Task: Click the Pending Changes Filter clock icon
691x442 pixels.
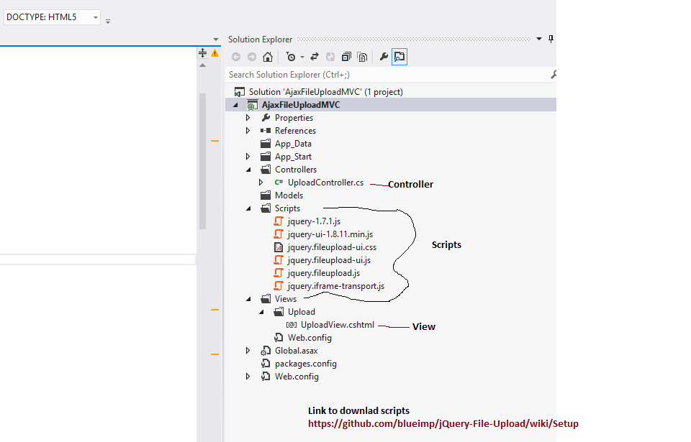Action: (290, 57)
